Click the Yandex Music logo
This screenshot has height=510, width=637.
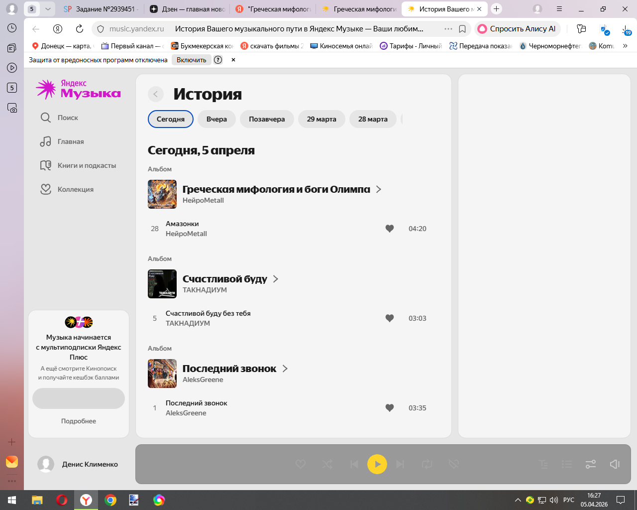click(x=79, y=89)
